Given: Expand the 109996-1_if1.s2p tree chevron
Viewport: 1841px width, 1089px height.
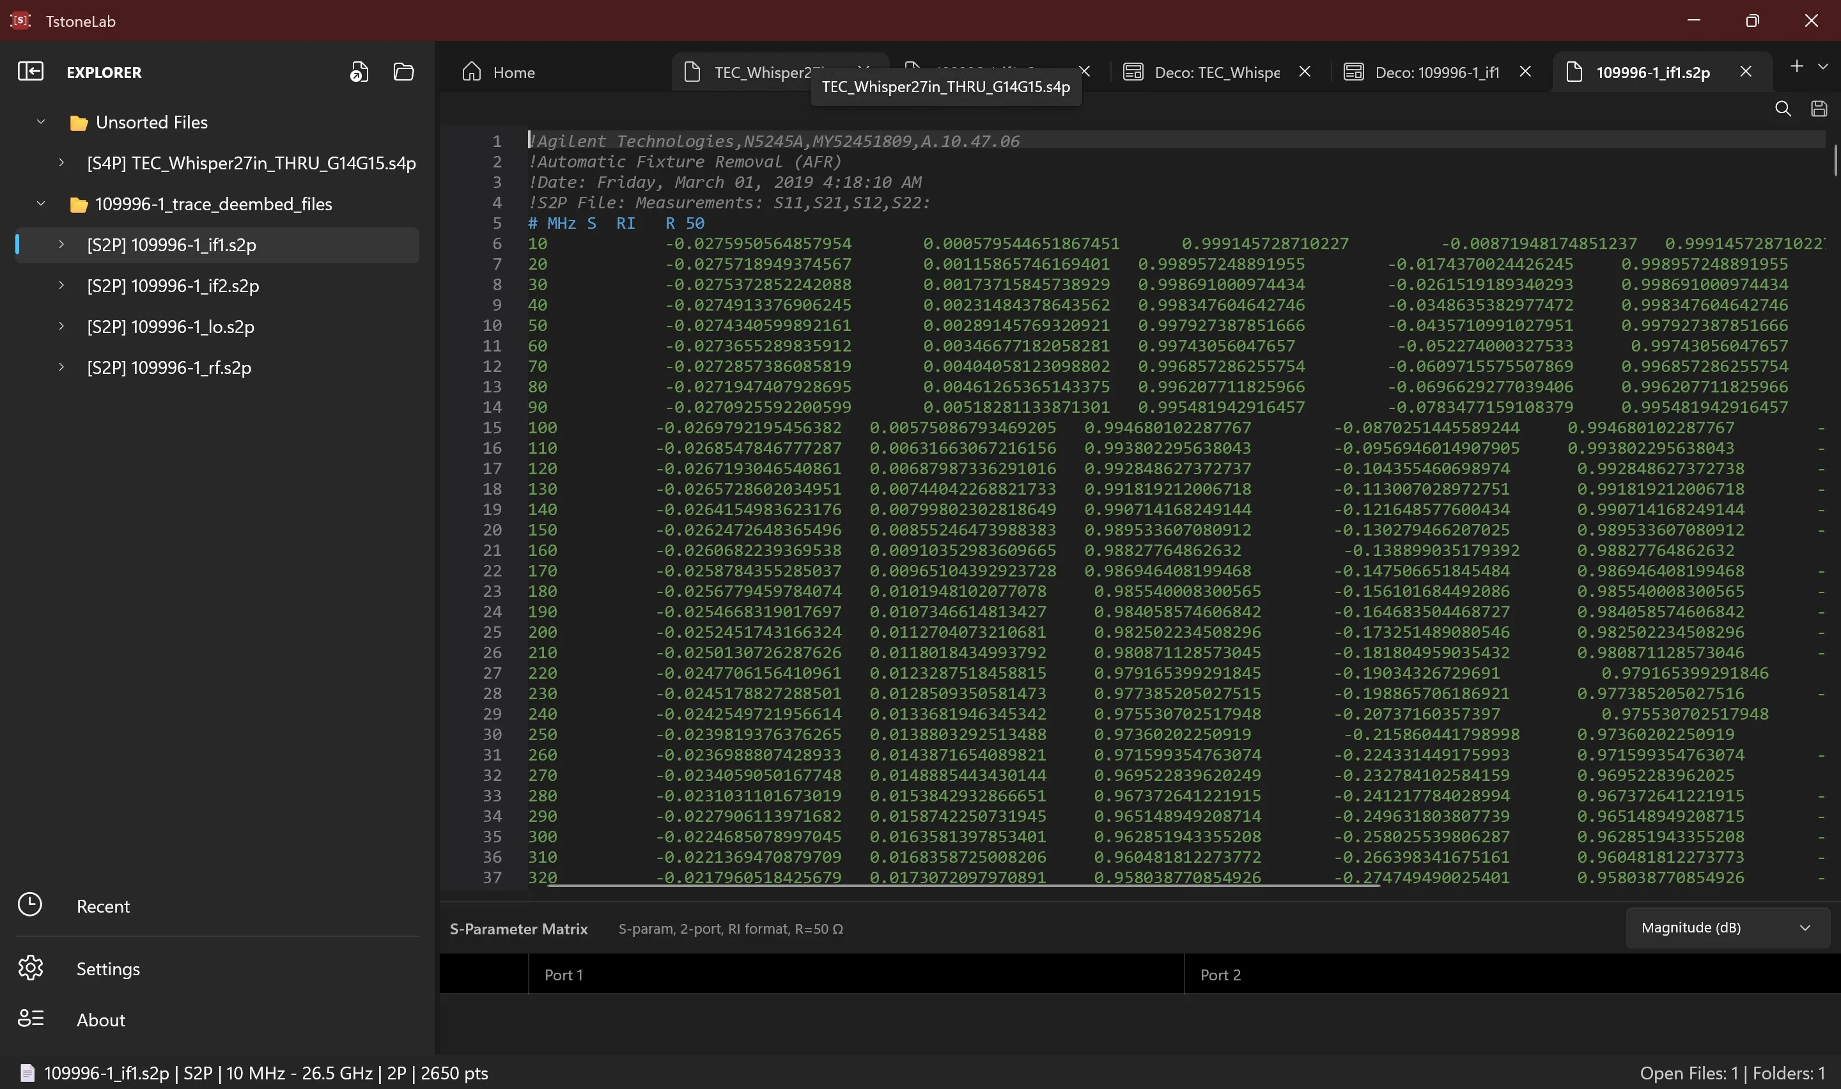Looking at the screenshot, I should (61, 244).
